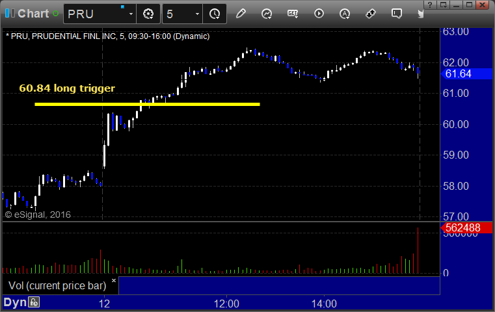
Task: Click the play bar replay button
Action: [x=319, y=14]
